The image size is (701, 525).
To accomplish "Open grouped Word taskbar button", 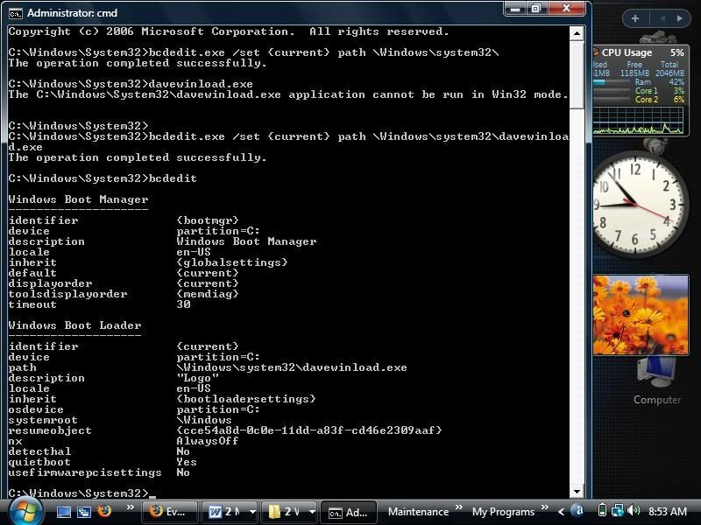I will tap(230, 512).
